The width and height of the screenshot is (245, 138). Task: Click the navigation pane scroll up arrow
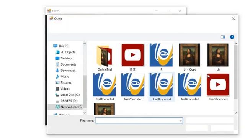[x=85, y=43]
